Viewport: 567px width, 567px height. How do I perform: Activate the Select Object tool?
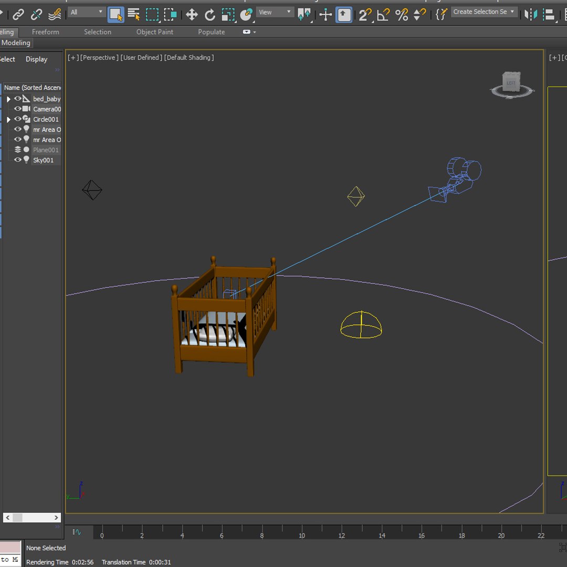pyautogui.click(x=115, y=15)
